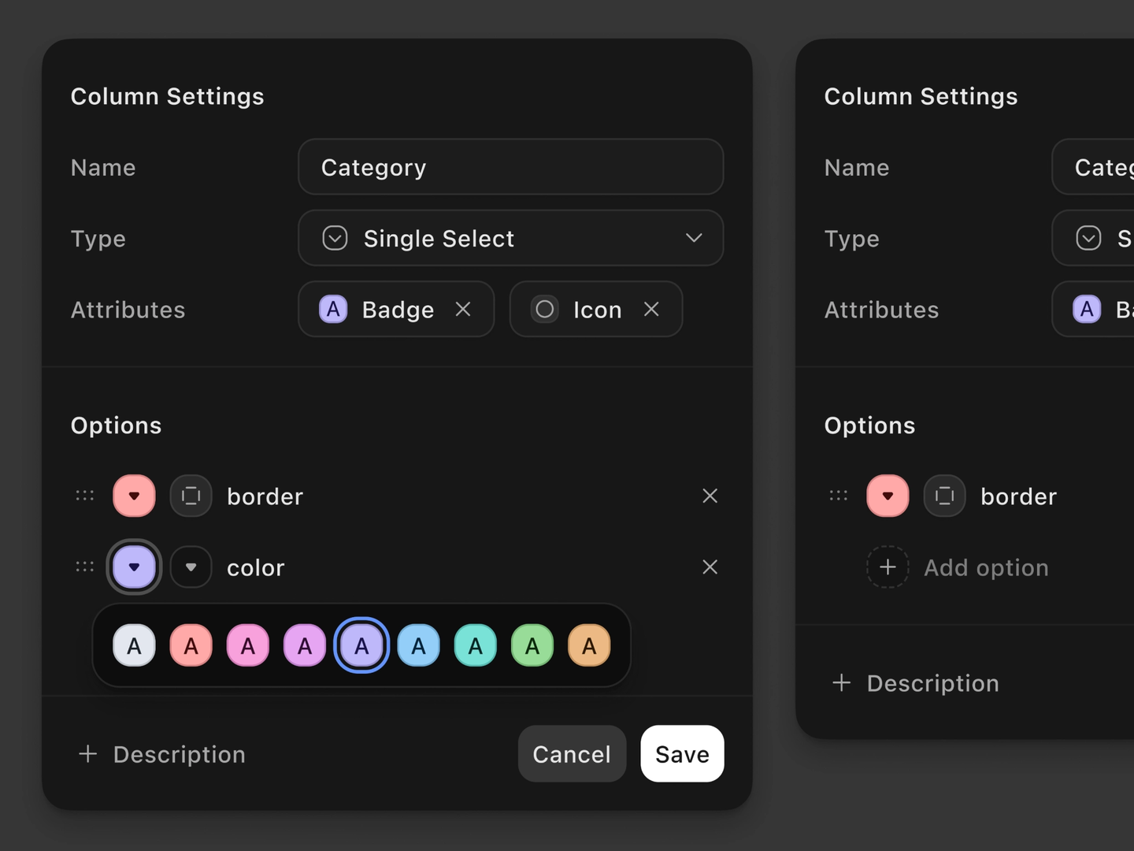The height and width of the screenshot is (851, 1134).
Task: Delete the color option
Action: (710, 567)
